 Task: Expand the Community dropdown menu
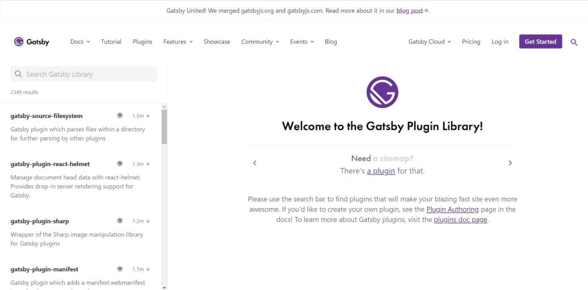[260, 42]
